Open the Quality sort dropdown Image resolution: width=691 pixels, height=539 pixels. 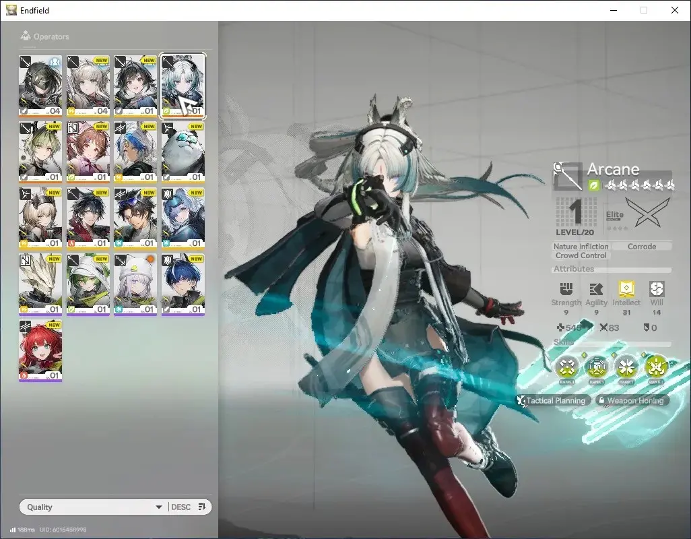(94, 507)
